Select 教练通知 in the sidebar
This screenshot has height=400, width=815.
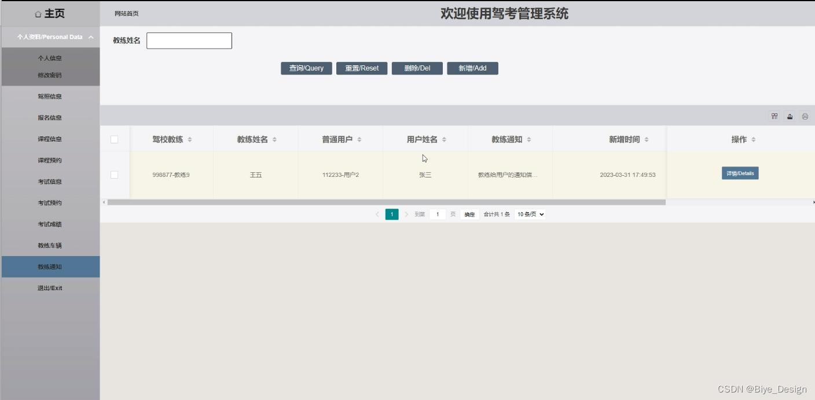(50, 267)
